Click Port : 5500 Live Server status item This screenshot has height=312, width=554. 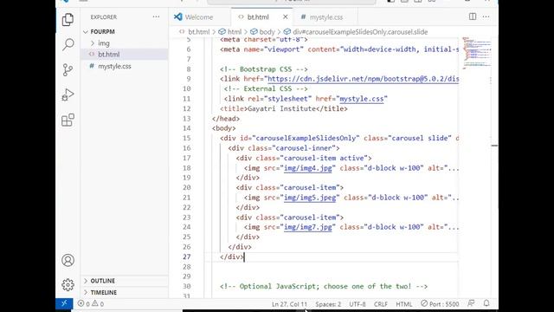click(440, 304)
